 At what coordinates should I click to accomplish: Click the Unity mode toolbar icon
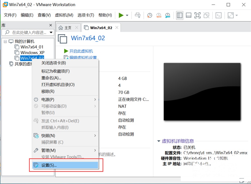206,15
